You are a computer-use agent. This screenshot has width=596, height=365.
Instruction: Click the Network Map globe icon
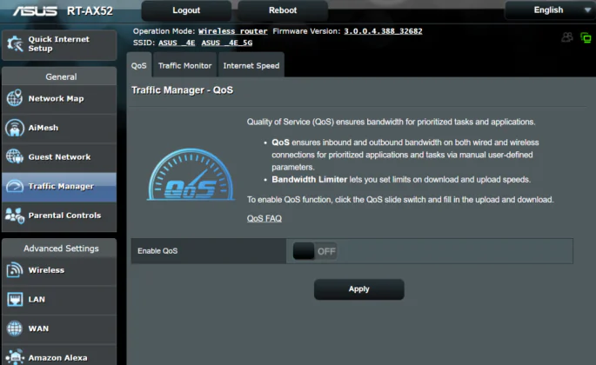click(x=15, y=98)
